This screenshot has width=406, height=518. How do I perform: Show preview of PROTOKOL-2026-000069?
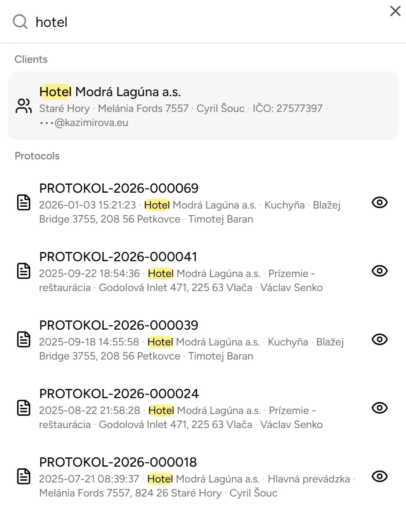pos(379,202)
